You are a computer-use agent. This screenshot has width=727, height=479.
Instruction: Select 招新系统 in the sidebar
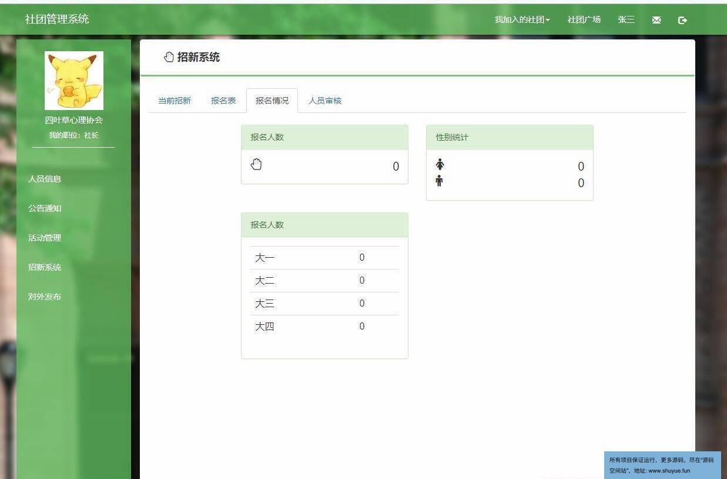(x=45, y=267)
